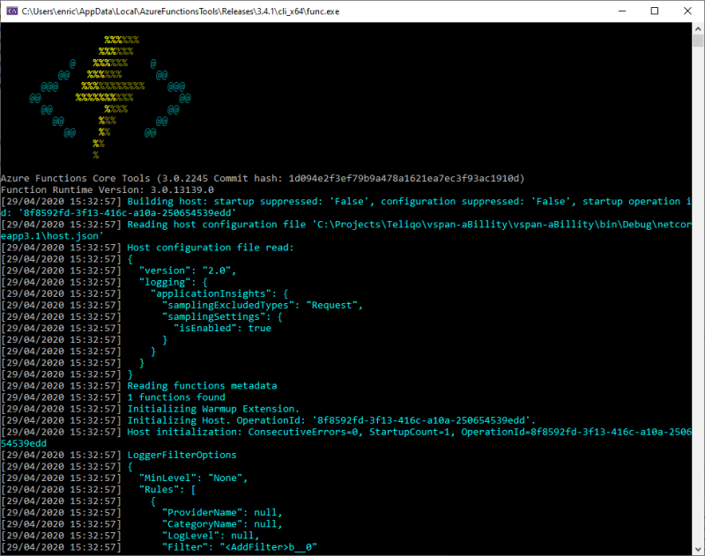Click the '"samplingSettings": {' line

pos(142,317)
